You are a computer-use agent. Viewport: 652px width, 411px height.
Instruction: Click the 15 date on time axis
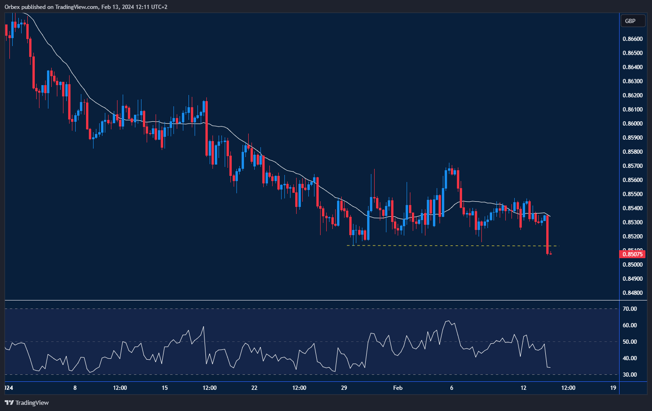[x=165, y=388]
